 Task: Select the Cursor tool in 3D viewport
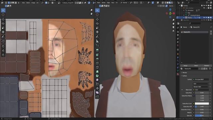tap(97, 15)
